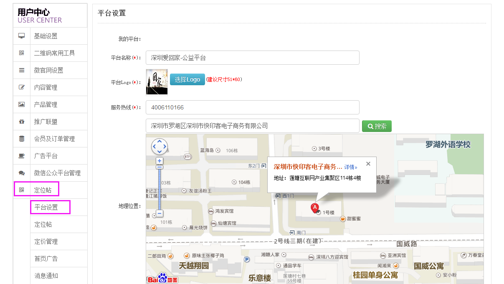Click the 湘赣人家 map label
Screen dimensions: 504x284
270,254
